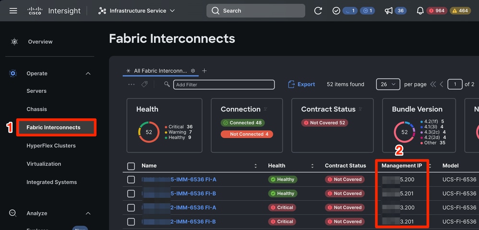Go to first page double-chevron
Viewport: 479px width, 230px height.
(x=433, y=85)
